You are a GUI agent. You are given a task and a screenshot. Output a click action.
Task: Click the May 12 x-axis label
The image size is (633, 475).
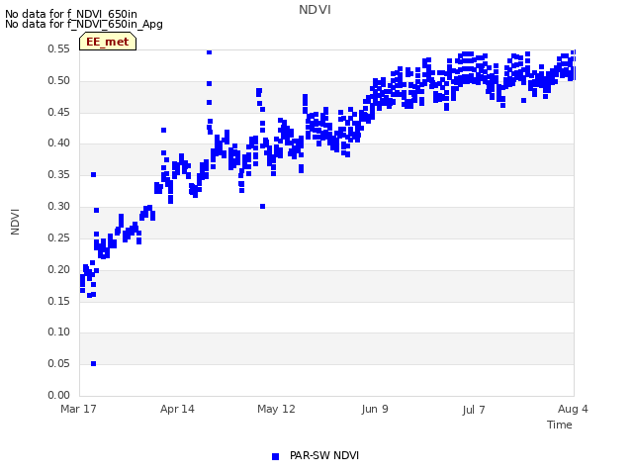click(x=276, y=409)
